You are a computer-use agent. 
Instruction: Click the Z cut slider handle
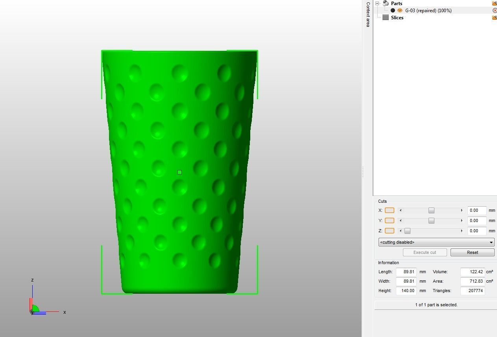coord(407,231)
